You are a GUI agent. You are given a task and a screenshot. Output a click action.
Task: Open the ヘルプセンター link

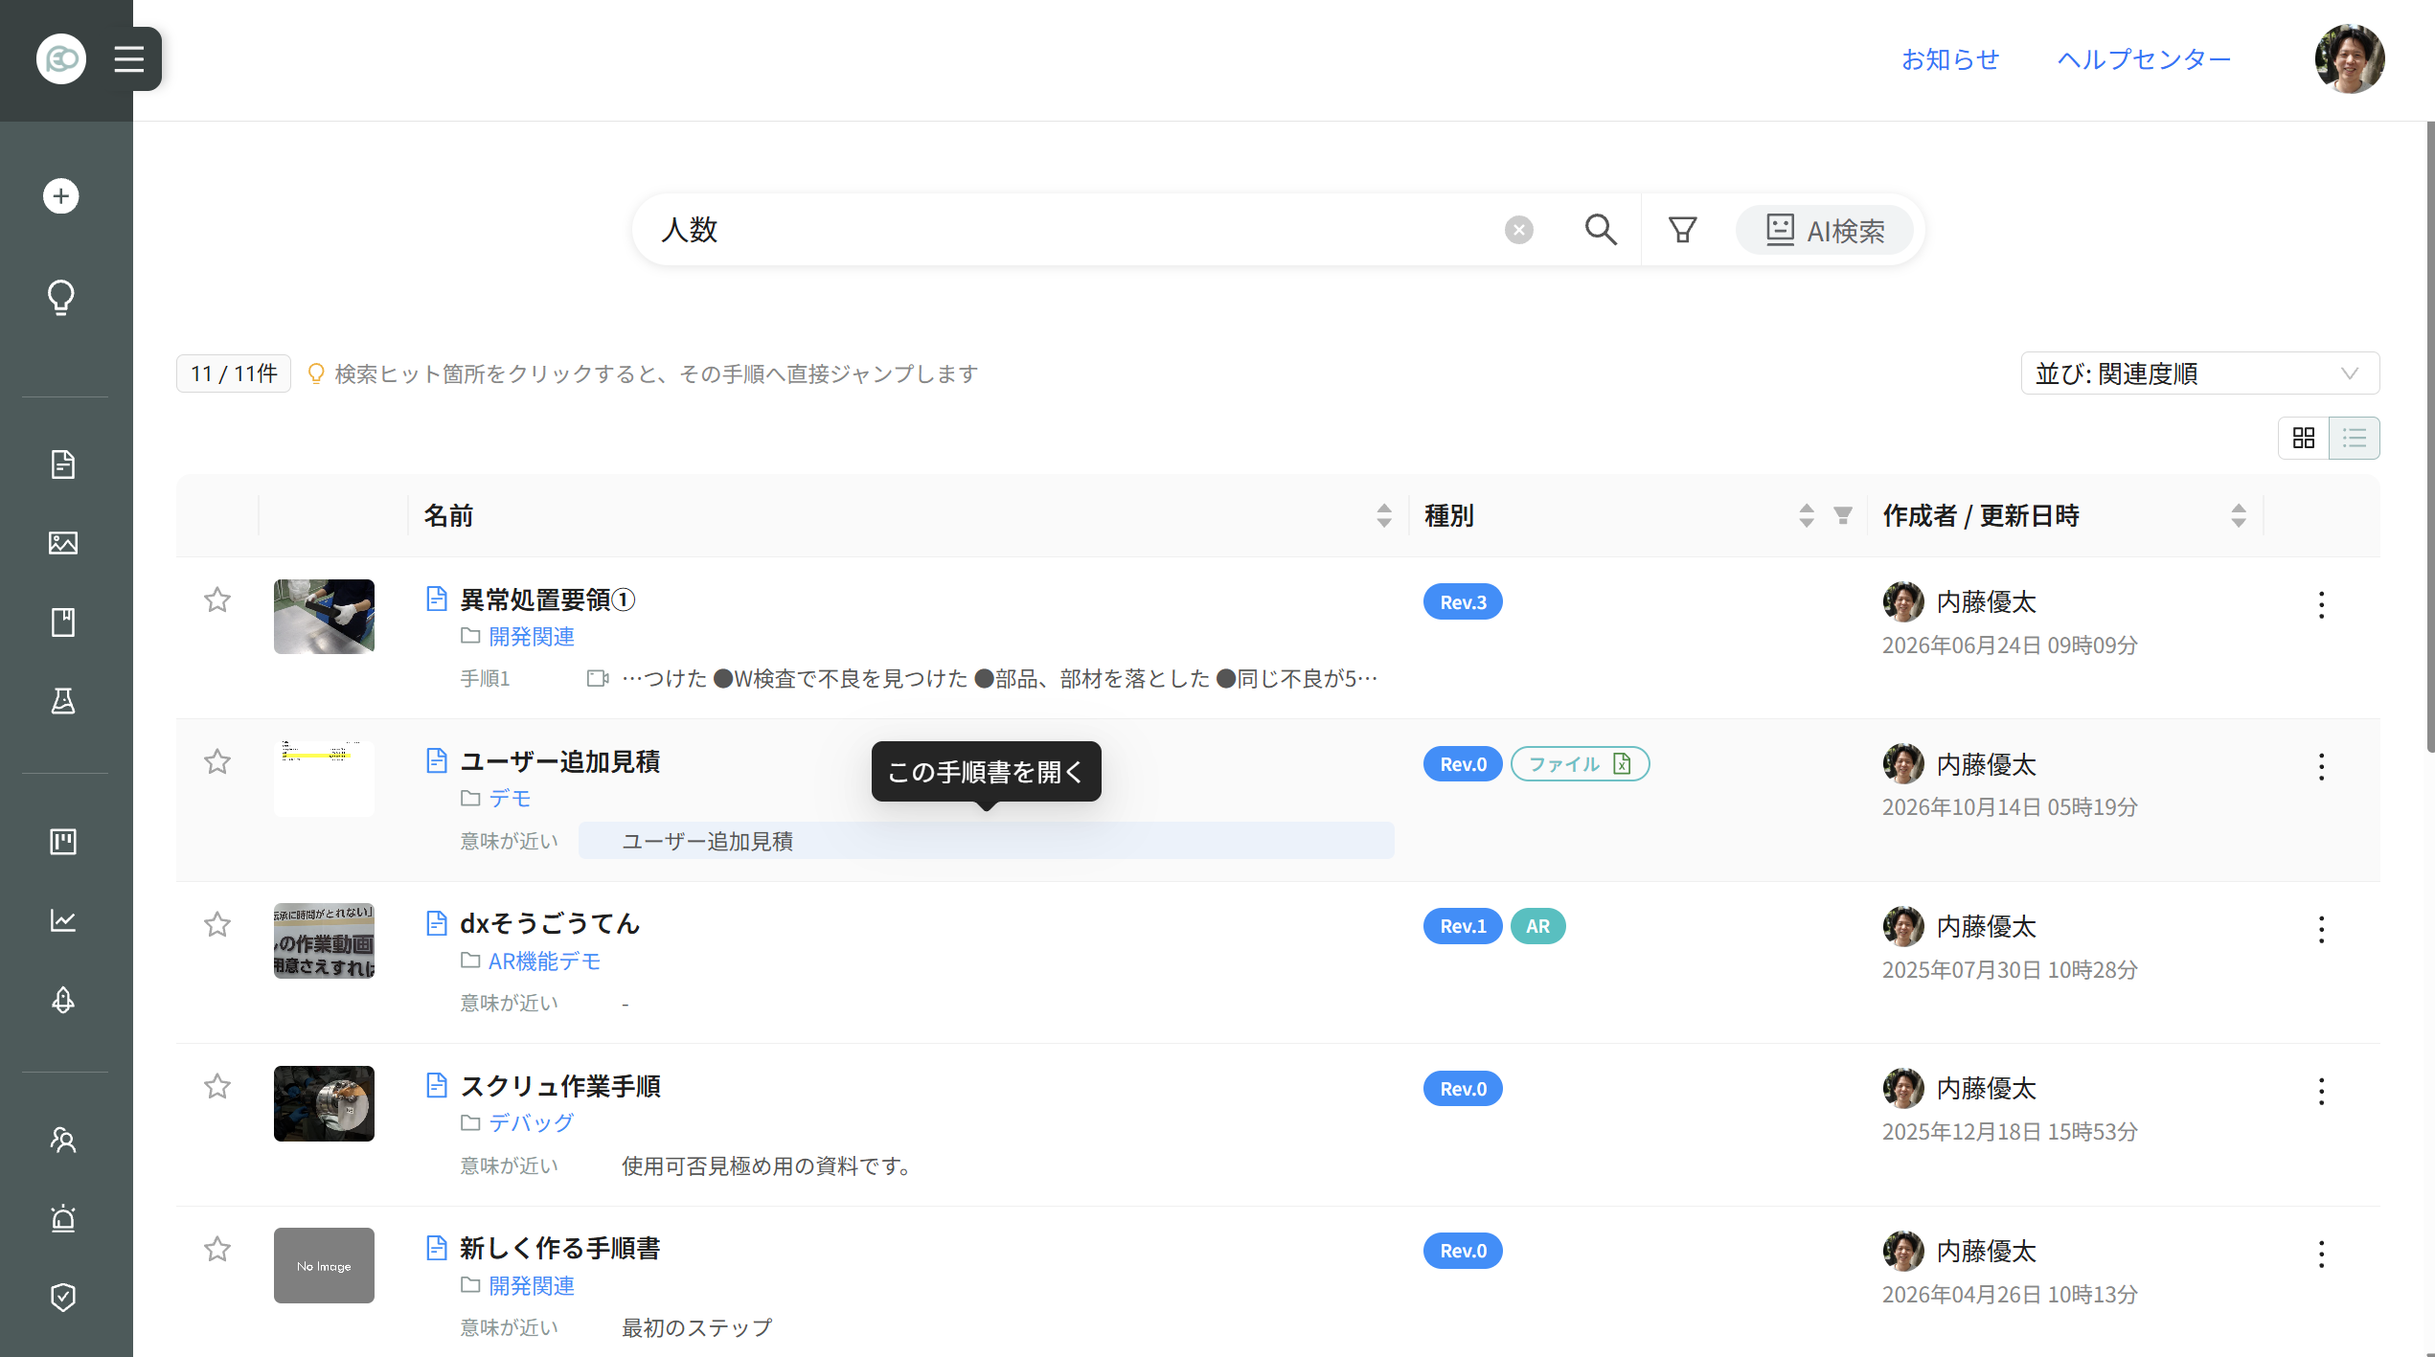tap(2144, 59)
